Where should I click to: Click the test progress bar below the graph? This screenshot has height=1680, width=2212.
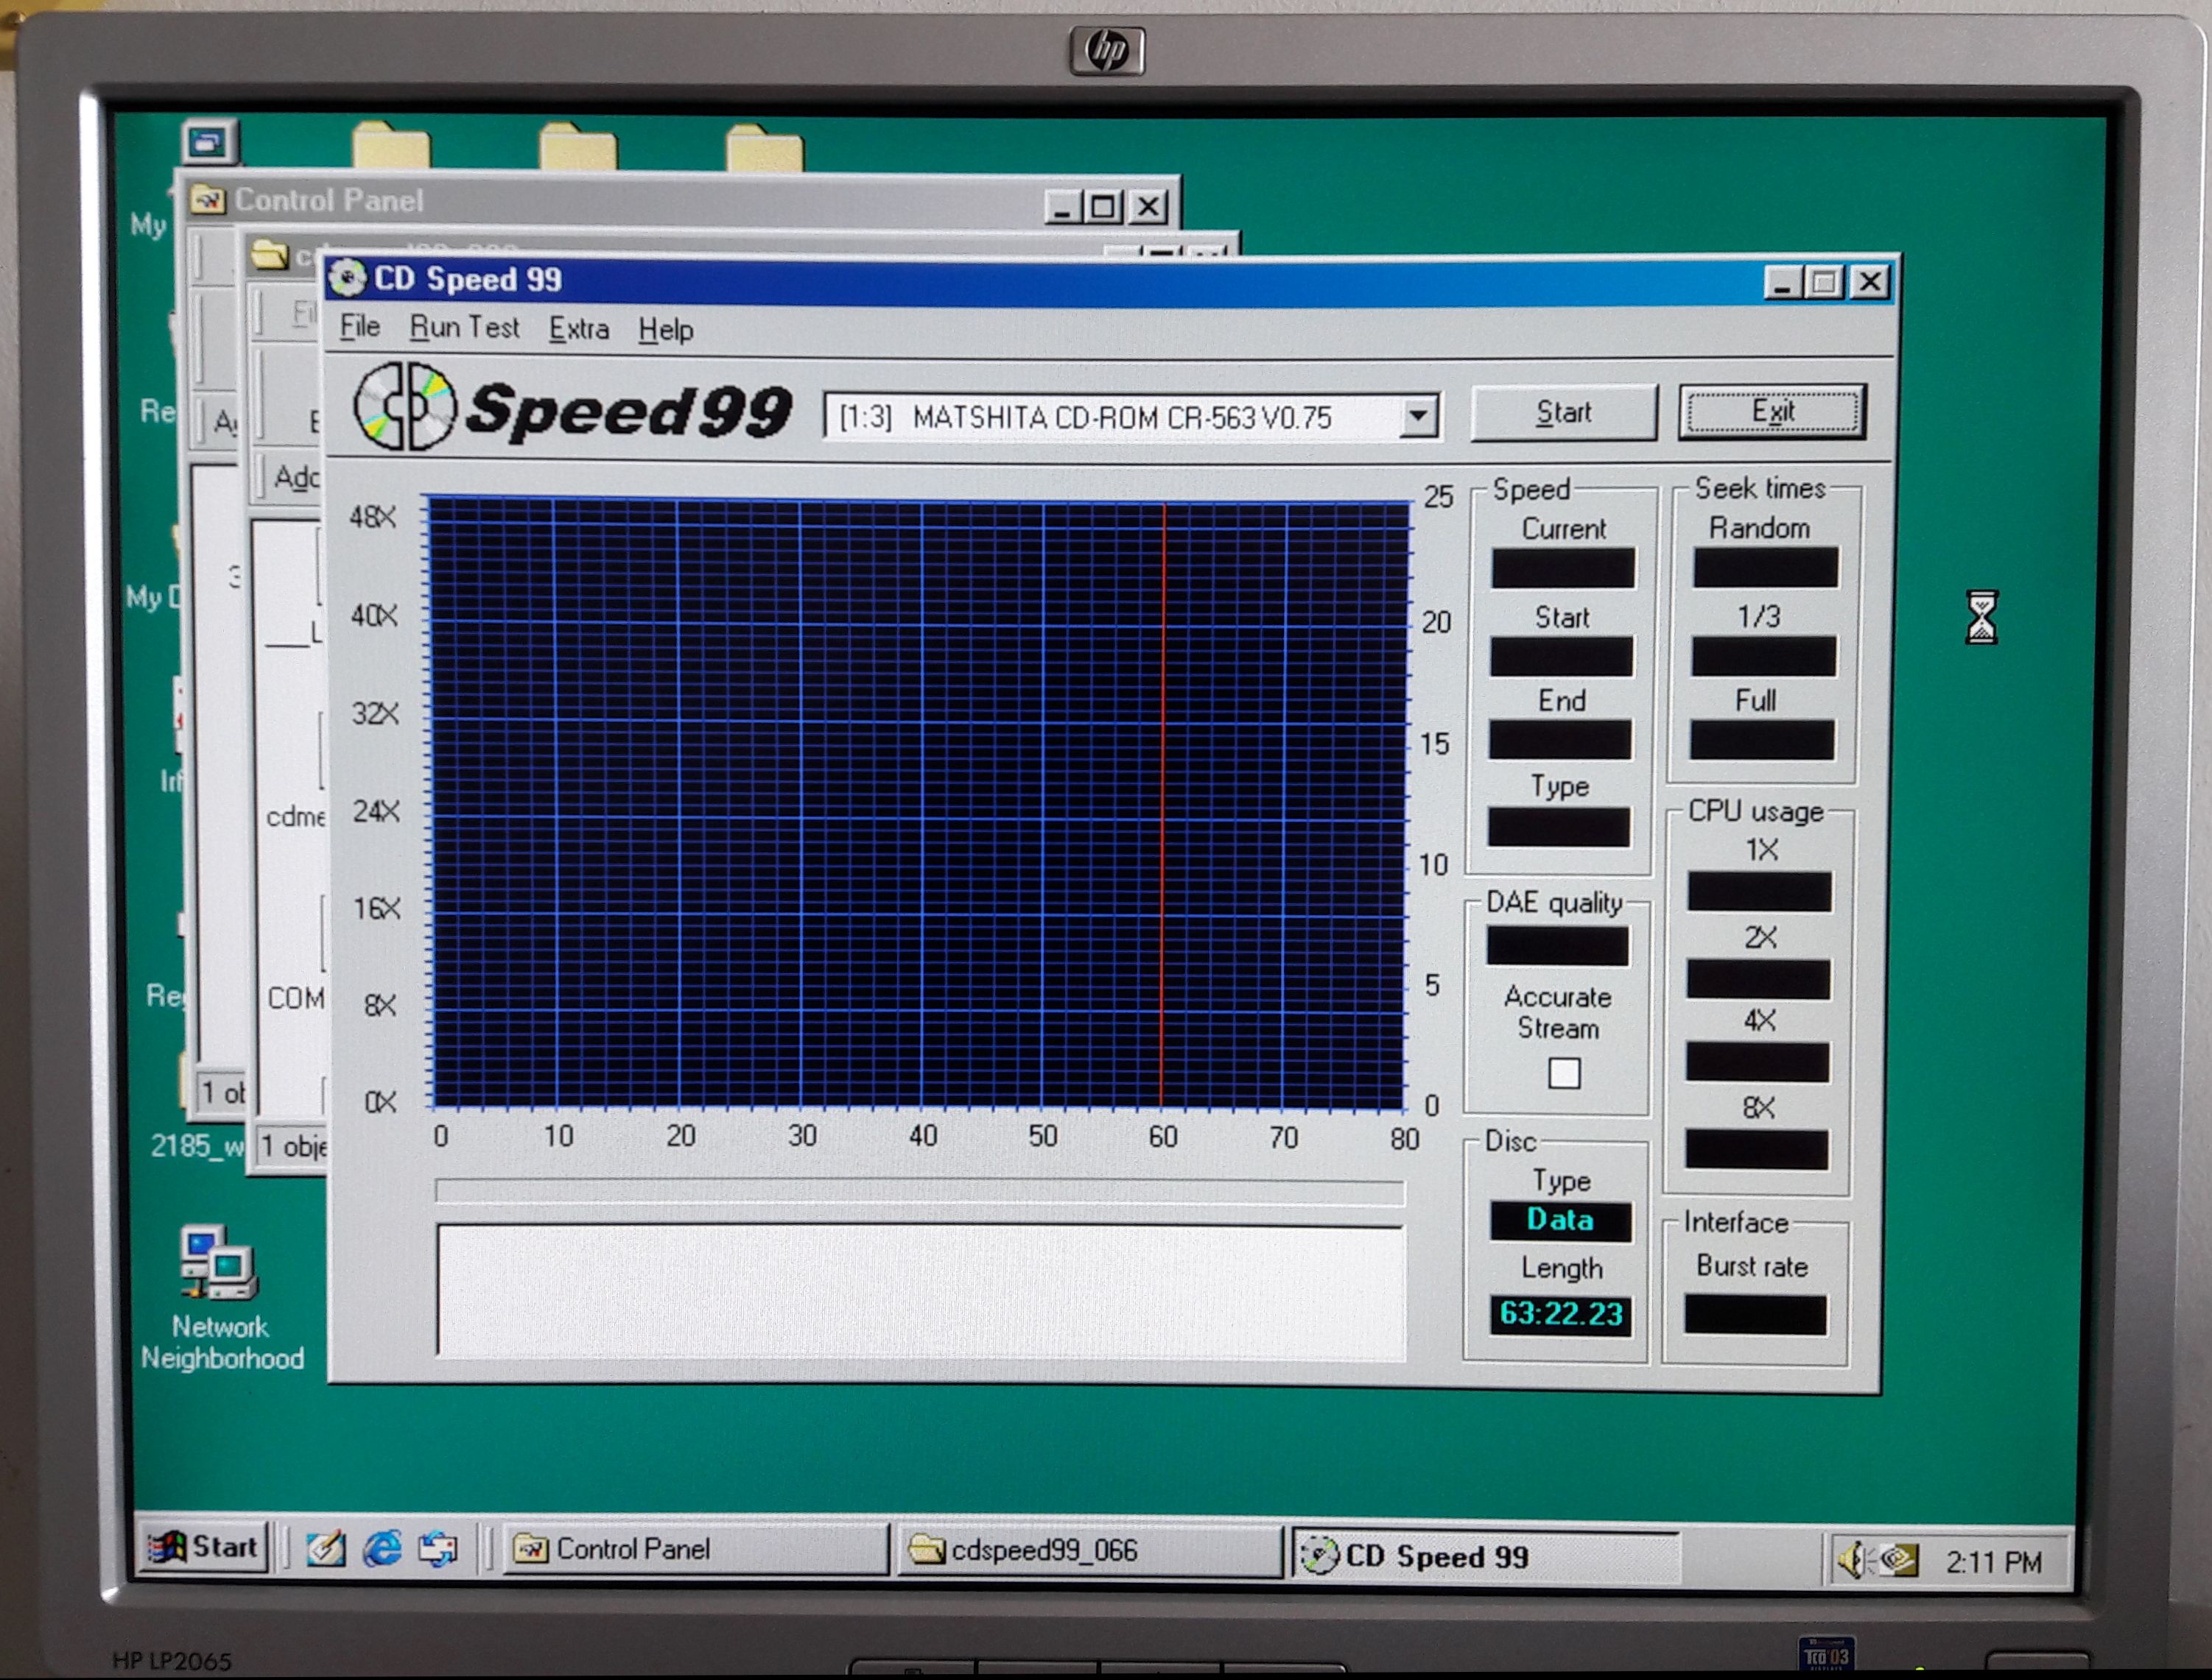point(919,1192)
